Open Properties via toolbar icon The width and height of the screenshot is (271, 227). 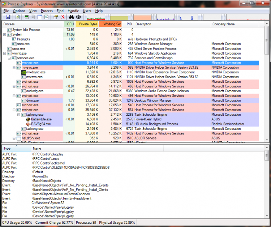tap(56, 17)
